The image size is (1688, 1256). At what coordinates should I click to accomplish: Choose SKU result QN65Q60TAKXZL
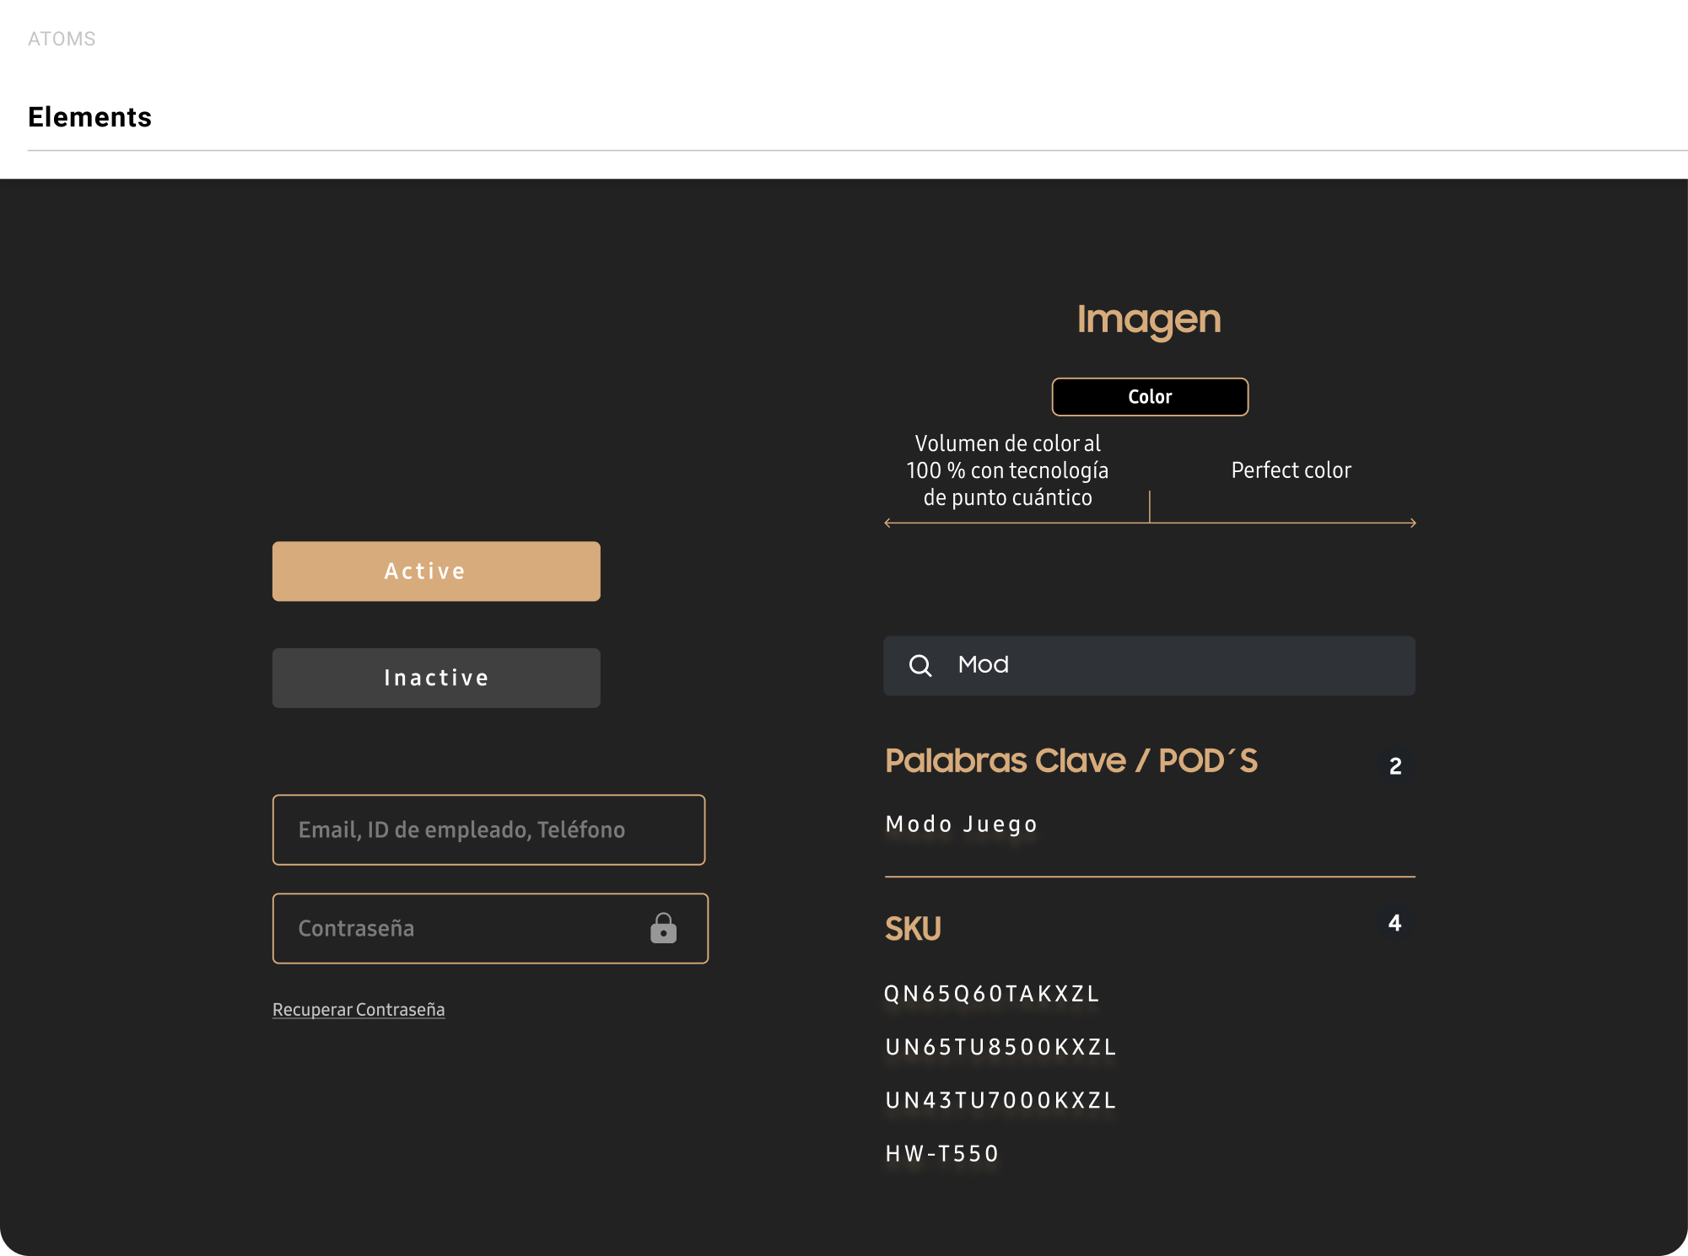(992, 994)
